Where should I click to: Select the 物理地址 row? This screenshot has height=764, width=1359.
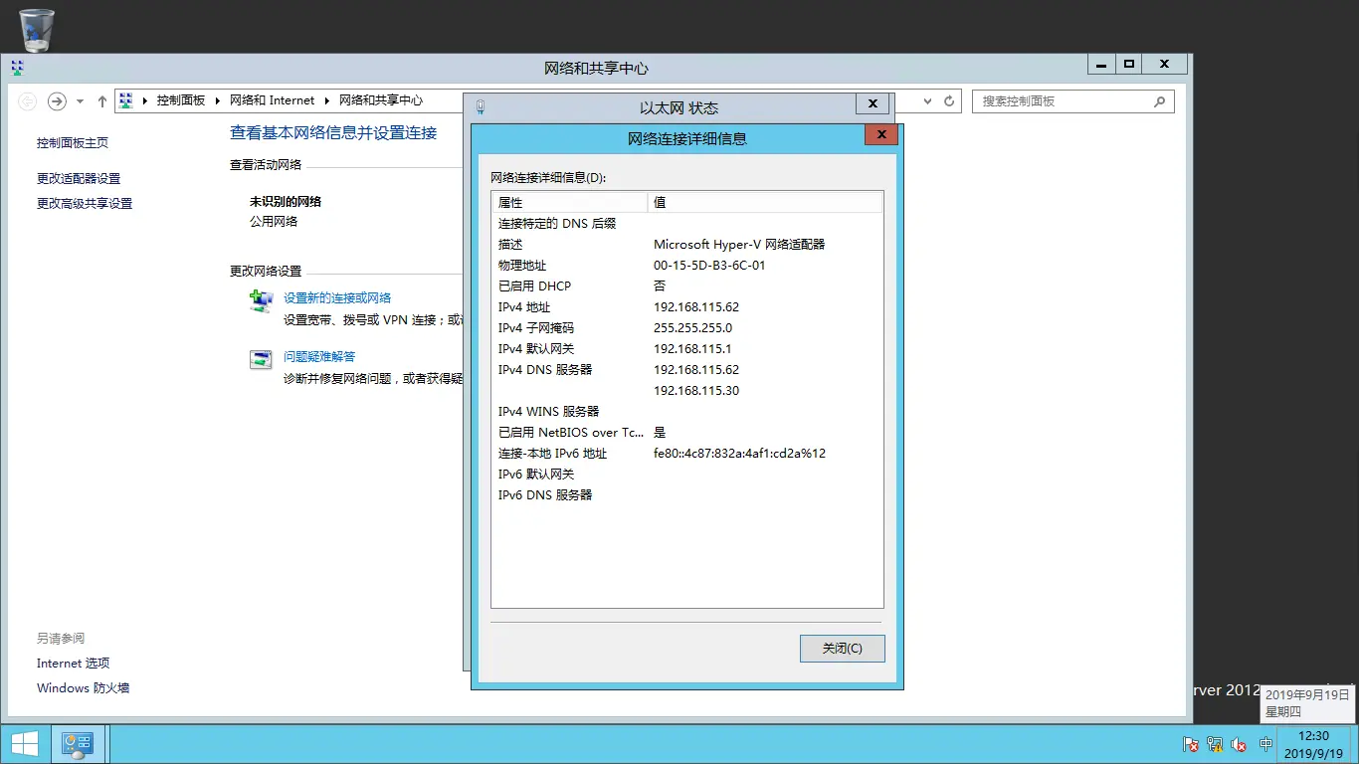tap(687, 266)
